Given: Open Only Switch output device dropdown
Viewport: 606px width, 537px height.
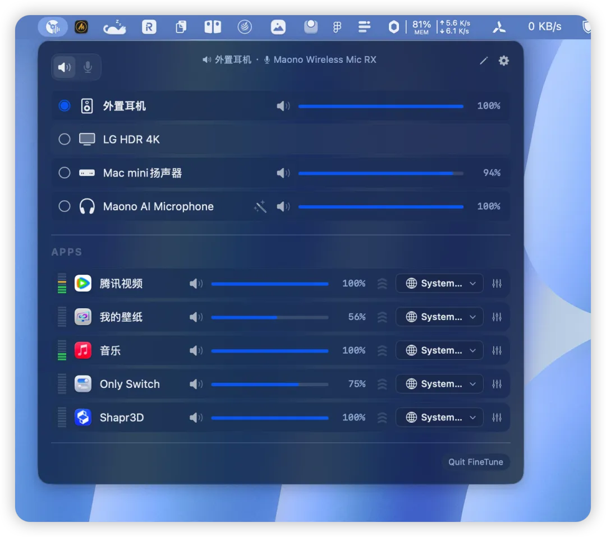Looking at the screenshot, I should coord(439,384).
